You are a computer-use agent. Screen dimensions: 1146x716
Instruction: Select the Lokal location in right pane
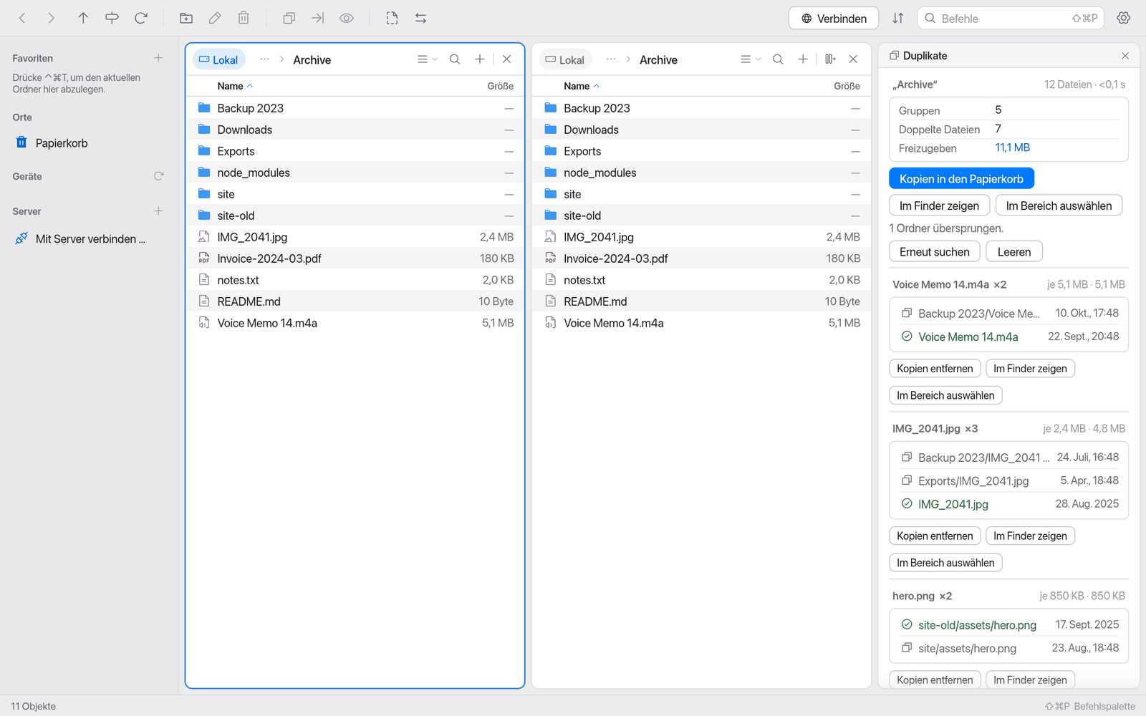pyautogui.click(x=565, y=59)
